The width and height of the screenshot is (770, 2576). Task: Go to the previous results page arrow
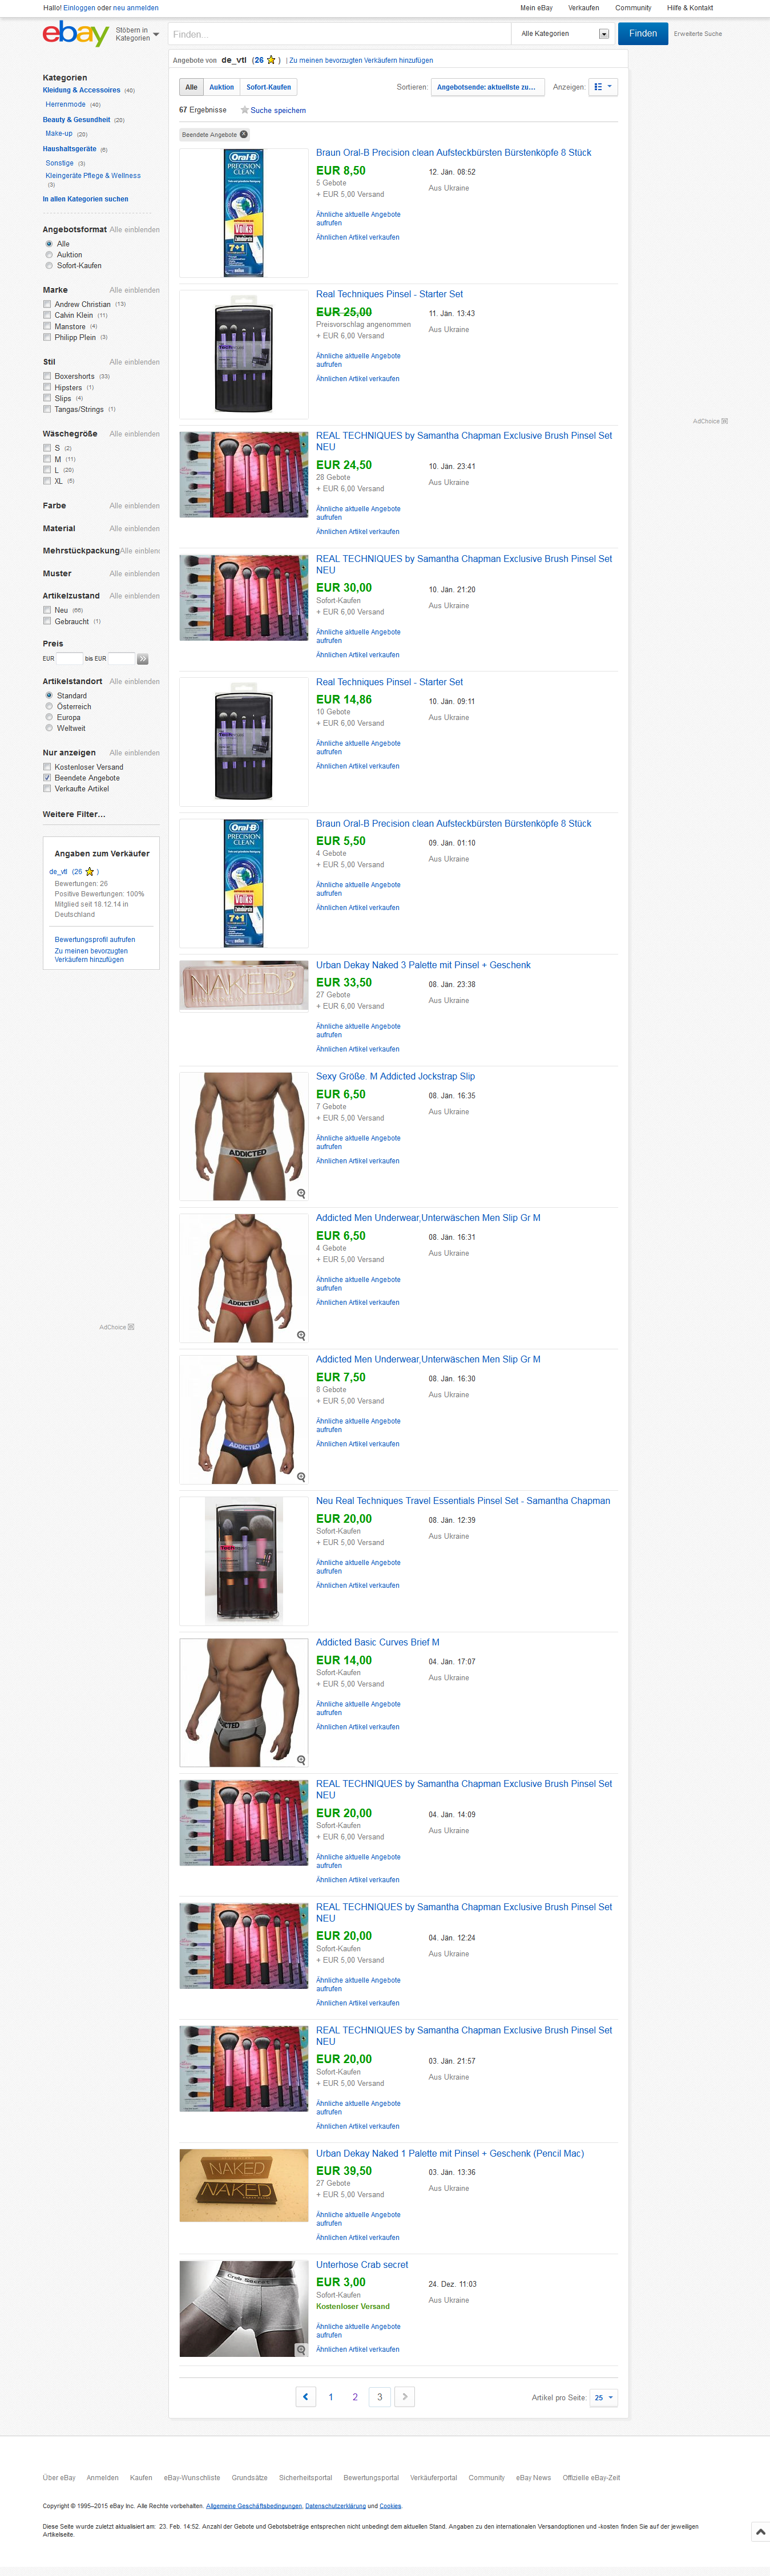coord(306,2397)
